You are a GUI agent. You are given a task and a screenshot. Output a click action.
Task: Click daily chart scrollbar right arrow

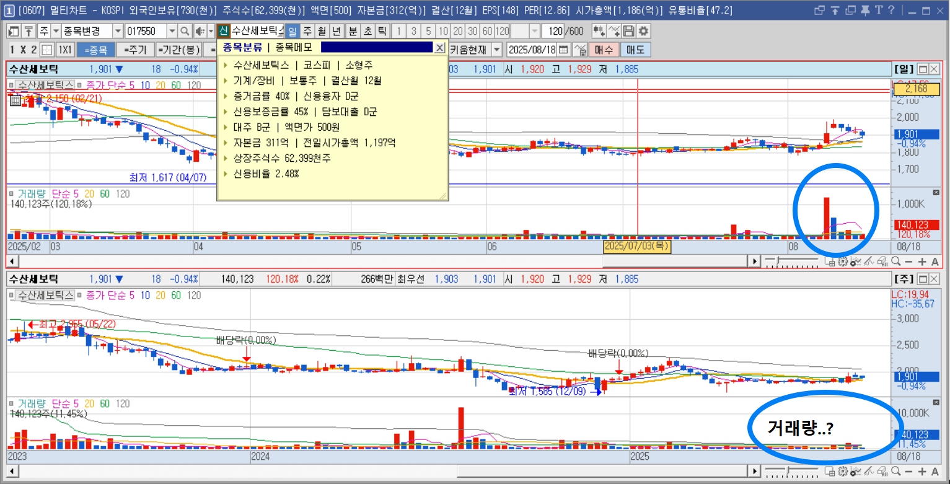pos(754,262)
